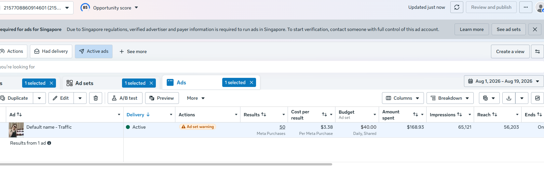Screen dimensions: 544x171
Task: Open the charts panel icon
Action: [x=537, y=98]
